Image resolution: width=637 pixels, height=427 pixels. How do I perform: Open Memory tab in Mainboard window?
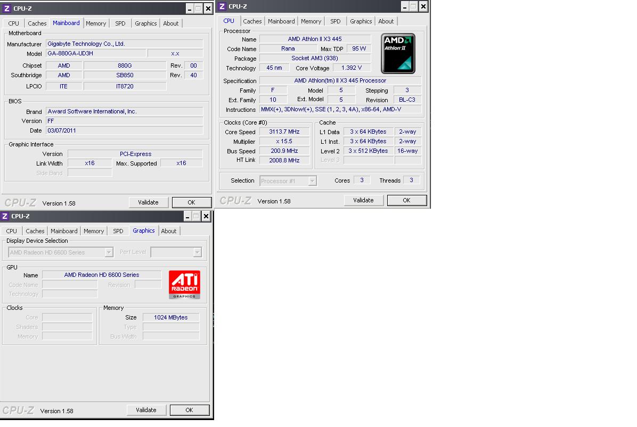(x=96, y=23)
